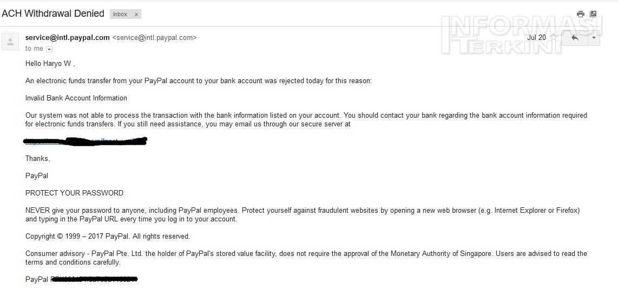618x297 pixels.
Task: Click the bold sender name service@intl.paypal.com
Action: tap(68, 38)
